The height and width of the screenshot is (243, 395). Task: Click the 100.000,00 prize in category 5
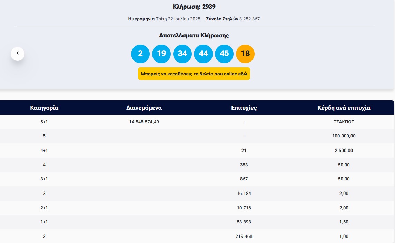click(344, 136)
